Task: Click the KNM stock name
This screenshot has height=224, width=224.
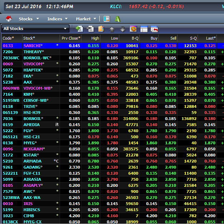Action: (x=29, y=94)
